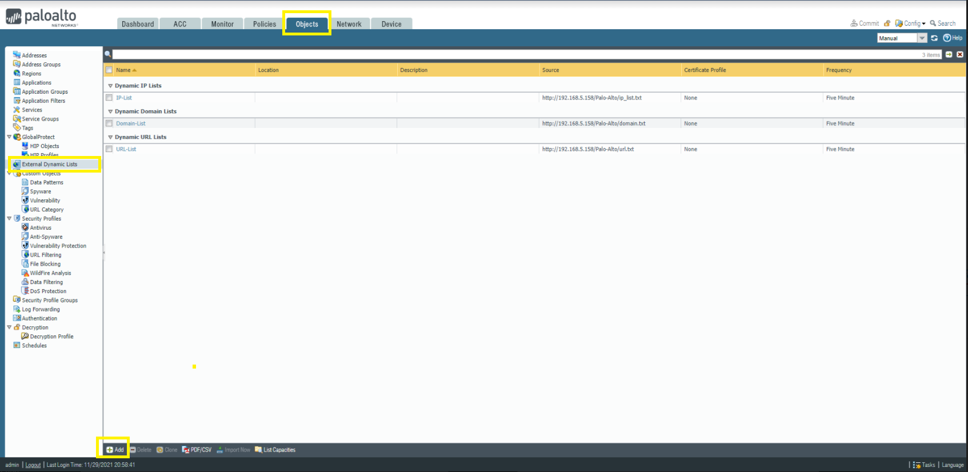Screen dimensions: 968x472
Task: Switch to the Network tab
Action: coord(349,24)
